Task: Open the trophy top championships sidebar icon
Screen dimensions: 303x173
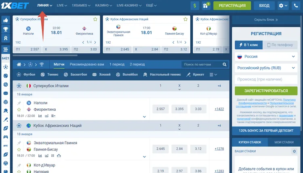Action: pyautogui.click(x=6, y=29)
